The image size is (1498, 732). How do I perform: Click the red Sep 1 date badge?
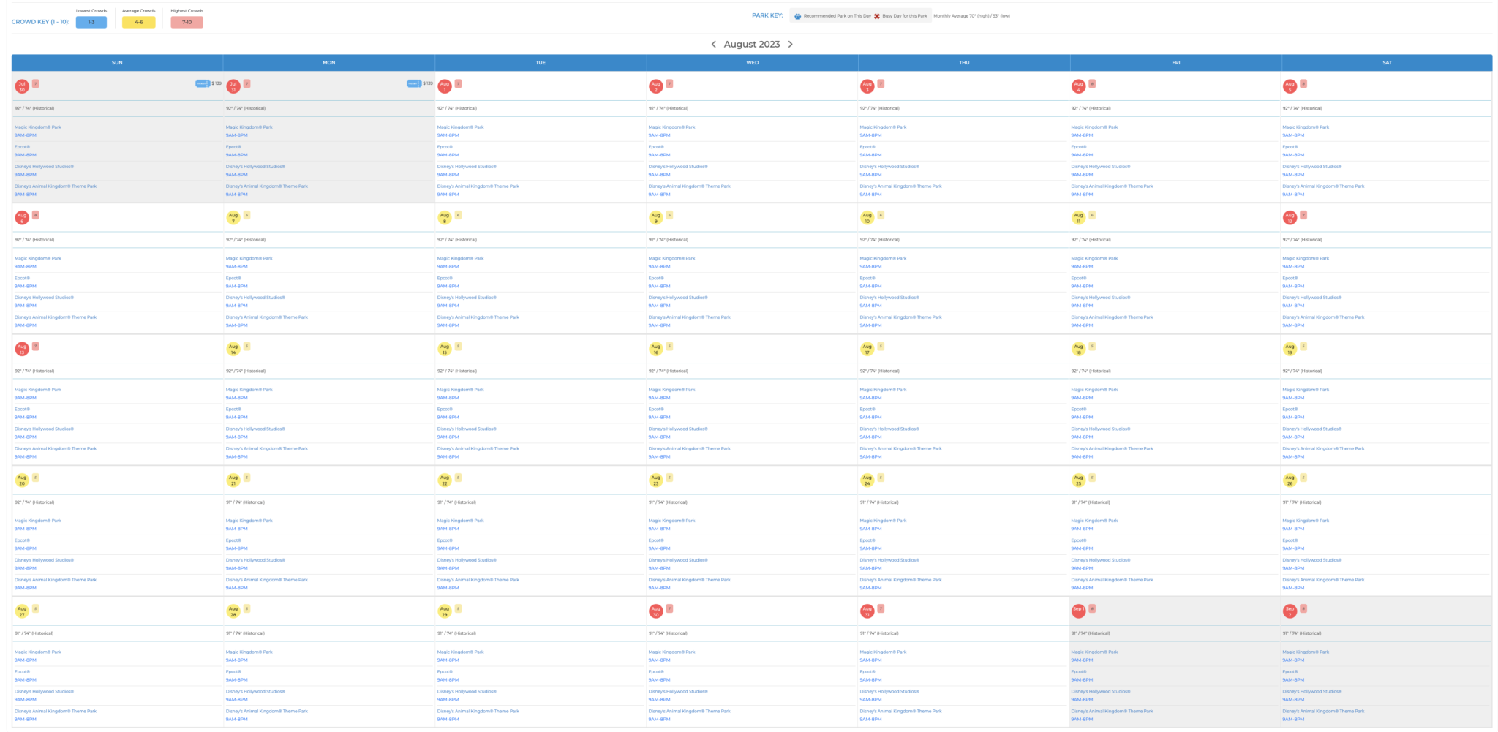click(1078, 611)
